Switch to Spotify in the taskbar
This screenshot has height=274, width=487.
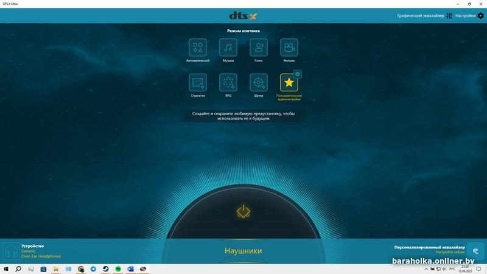pyautogui.click(x=118, y=269)
